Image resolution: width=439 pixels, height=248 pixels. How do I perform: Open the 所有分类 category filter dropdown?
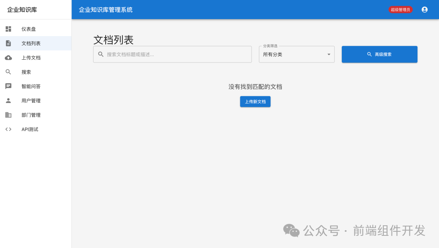296,54
